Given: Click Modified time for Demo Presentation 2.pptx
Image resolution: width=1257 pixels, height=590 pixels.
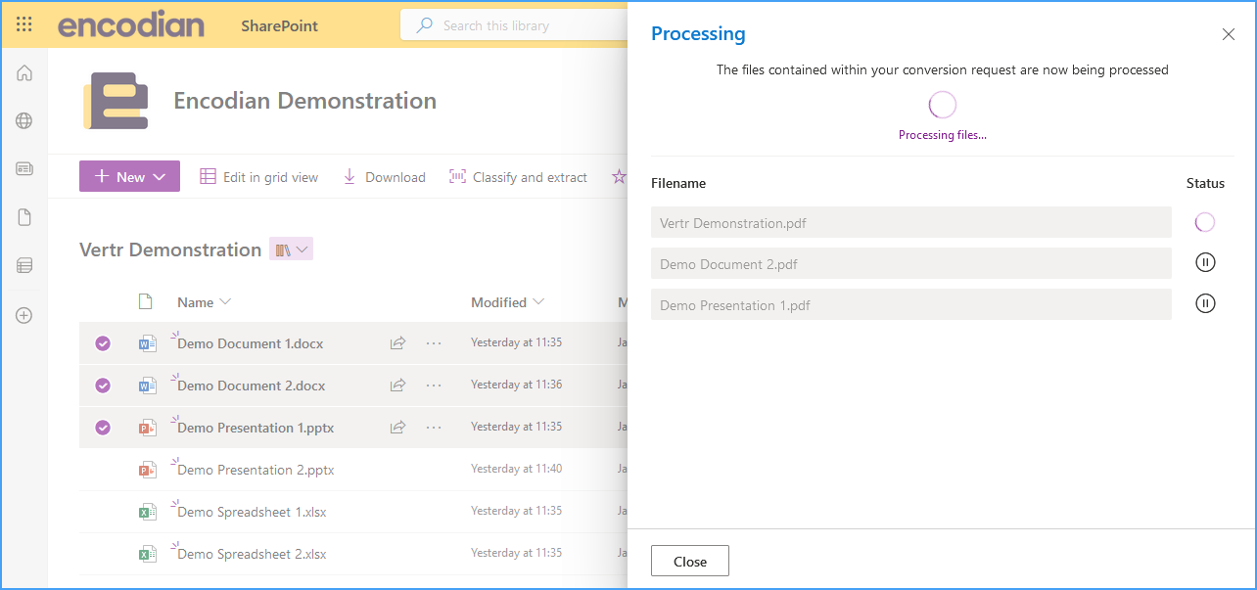Looking at the screenshot, I should (517, 469).
